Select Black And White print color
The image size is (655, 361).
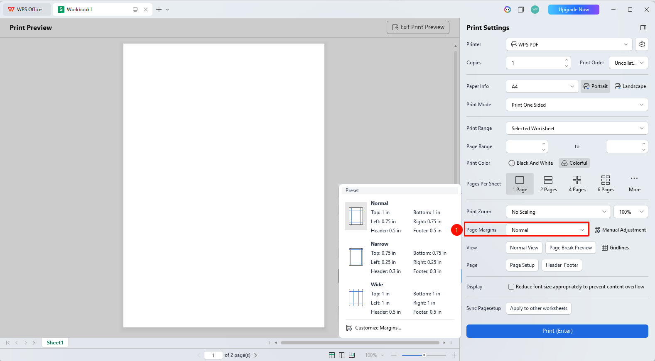point(531,163)
